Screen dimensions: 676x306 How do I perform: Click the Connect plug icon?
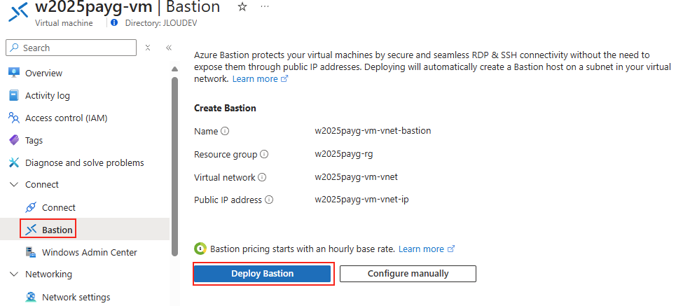pyautogui.click(x=31, y=207)
